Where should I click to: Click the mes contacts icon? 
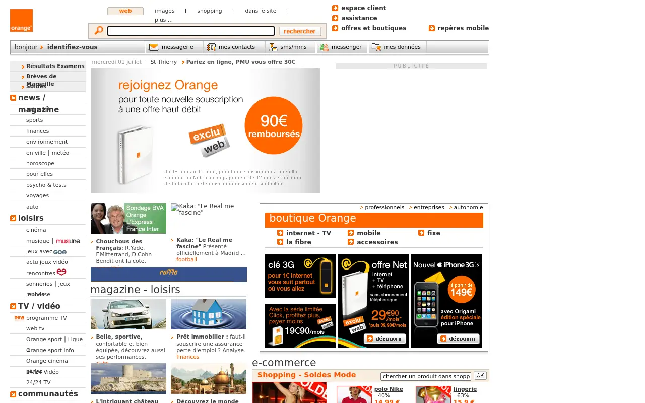(211, 47)
